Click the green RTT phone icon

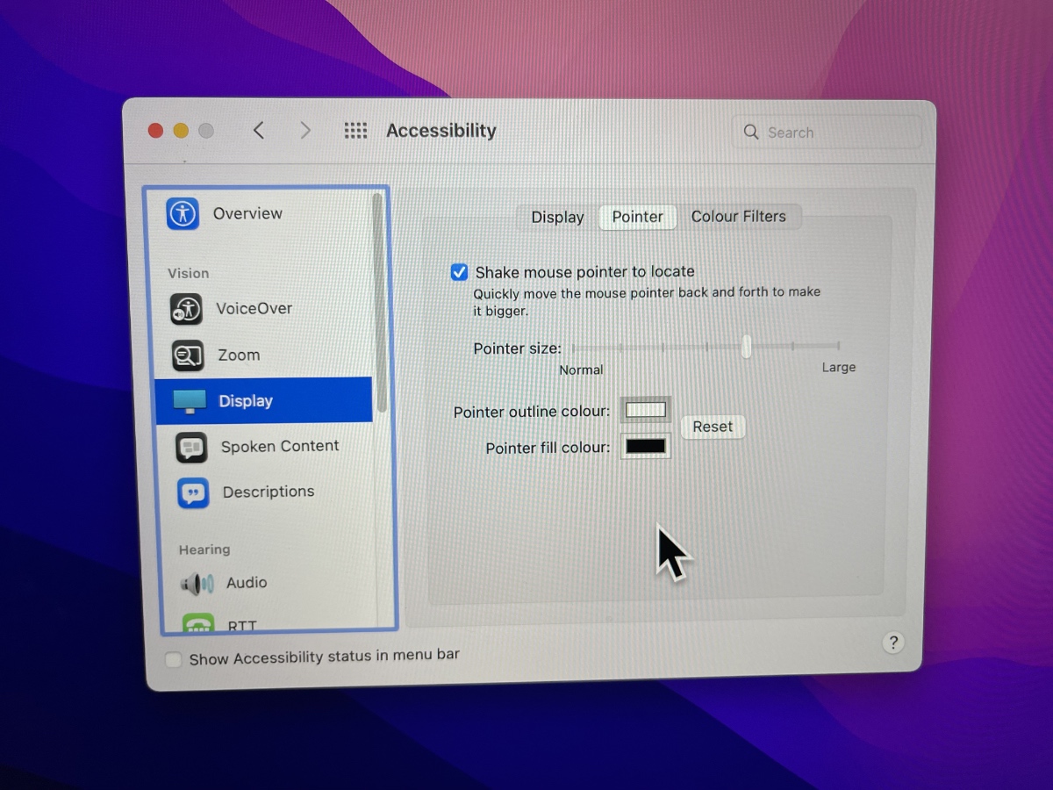tap(198, 624)
